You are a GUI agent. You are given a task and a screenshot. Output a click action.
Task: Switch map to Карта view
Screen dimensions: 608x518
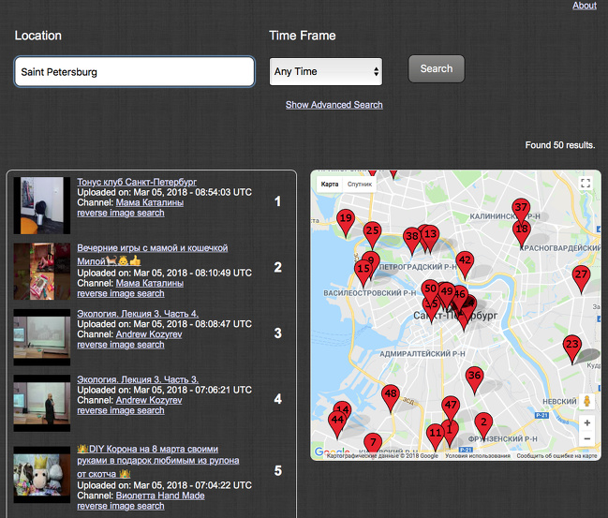(x=330, y=185)
